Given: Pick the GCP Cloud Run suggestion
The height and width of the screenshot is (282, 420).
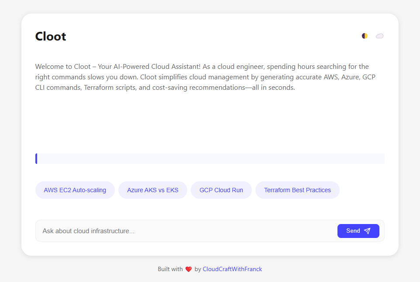Looking at the screenshot, I should coord(221,190).
